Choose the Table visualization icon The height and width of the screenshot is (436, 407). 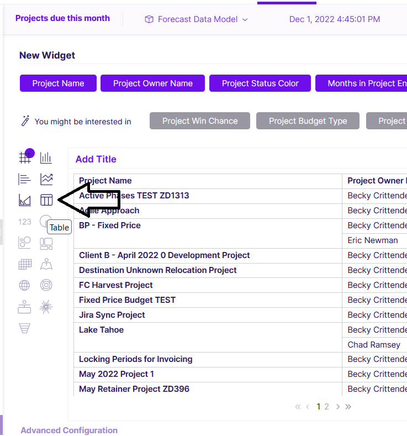[46, 200]
